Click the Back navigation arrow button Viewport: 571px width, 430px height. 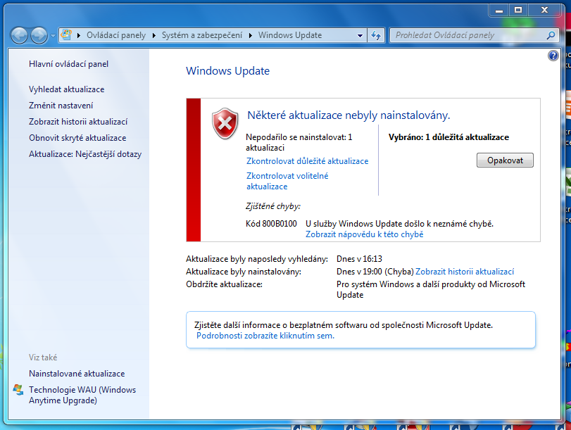20,35
